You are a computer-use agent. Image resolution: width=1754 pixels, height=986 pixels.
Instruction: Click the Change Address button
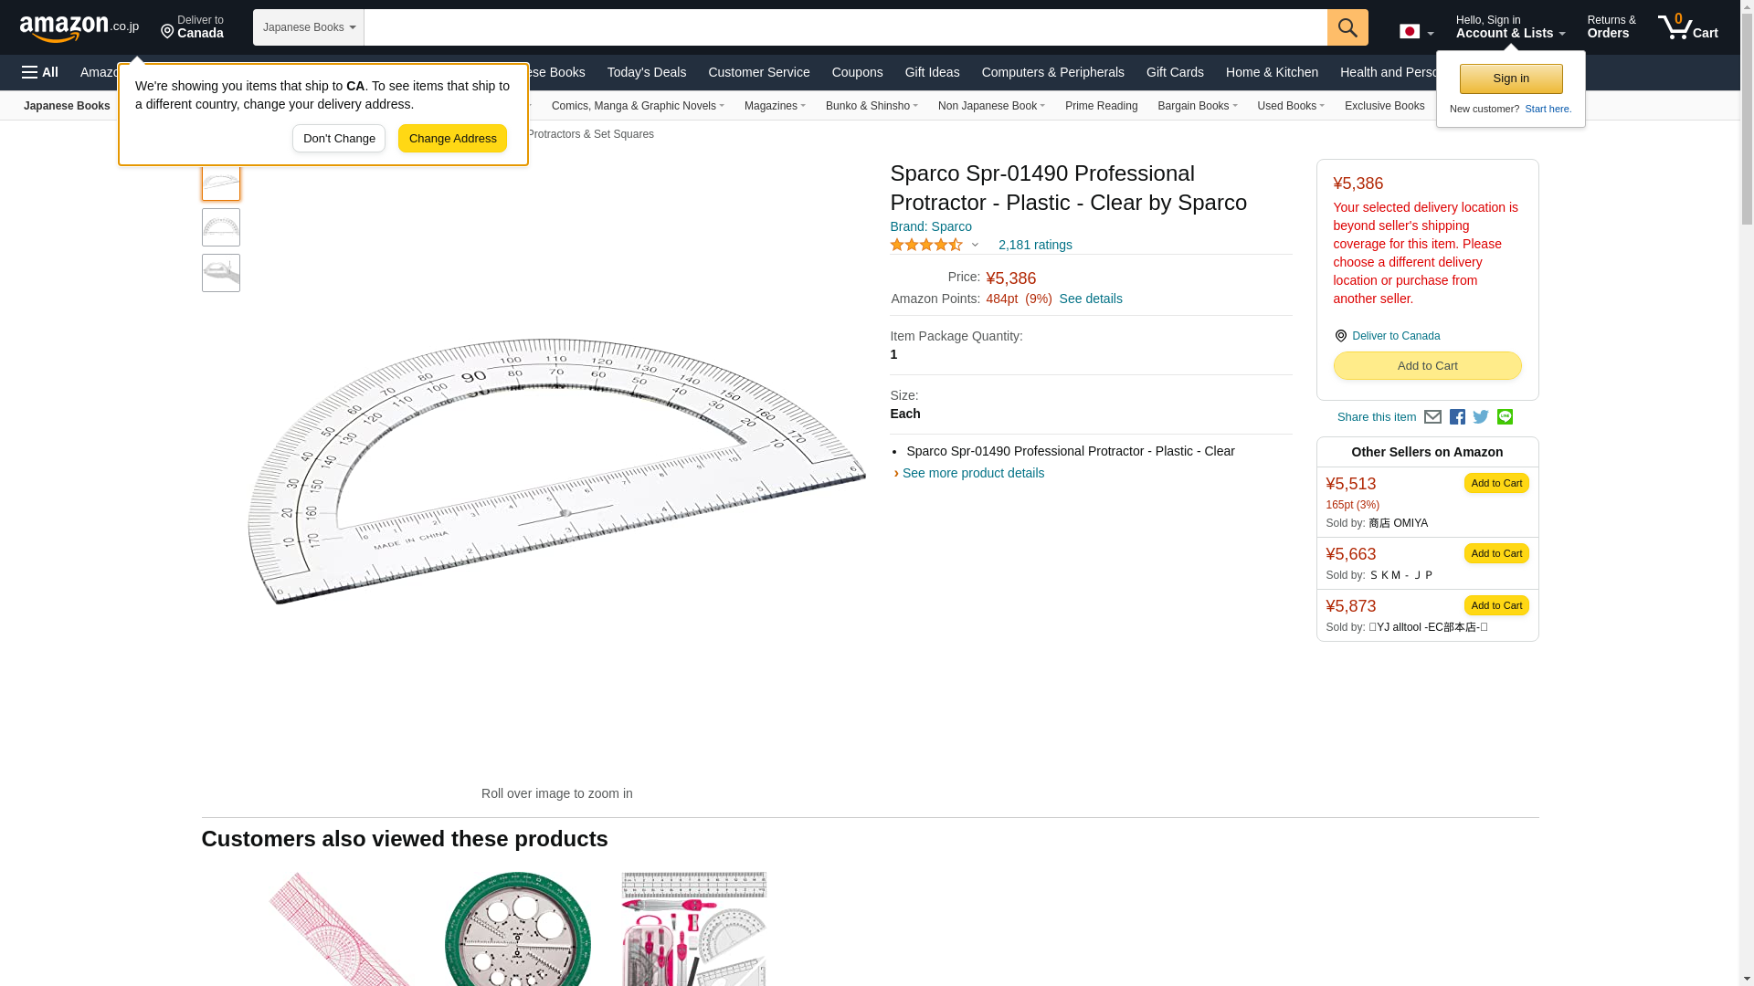[452, 139]
